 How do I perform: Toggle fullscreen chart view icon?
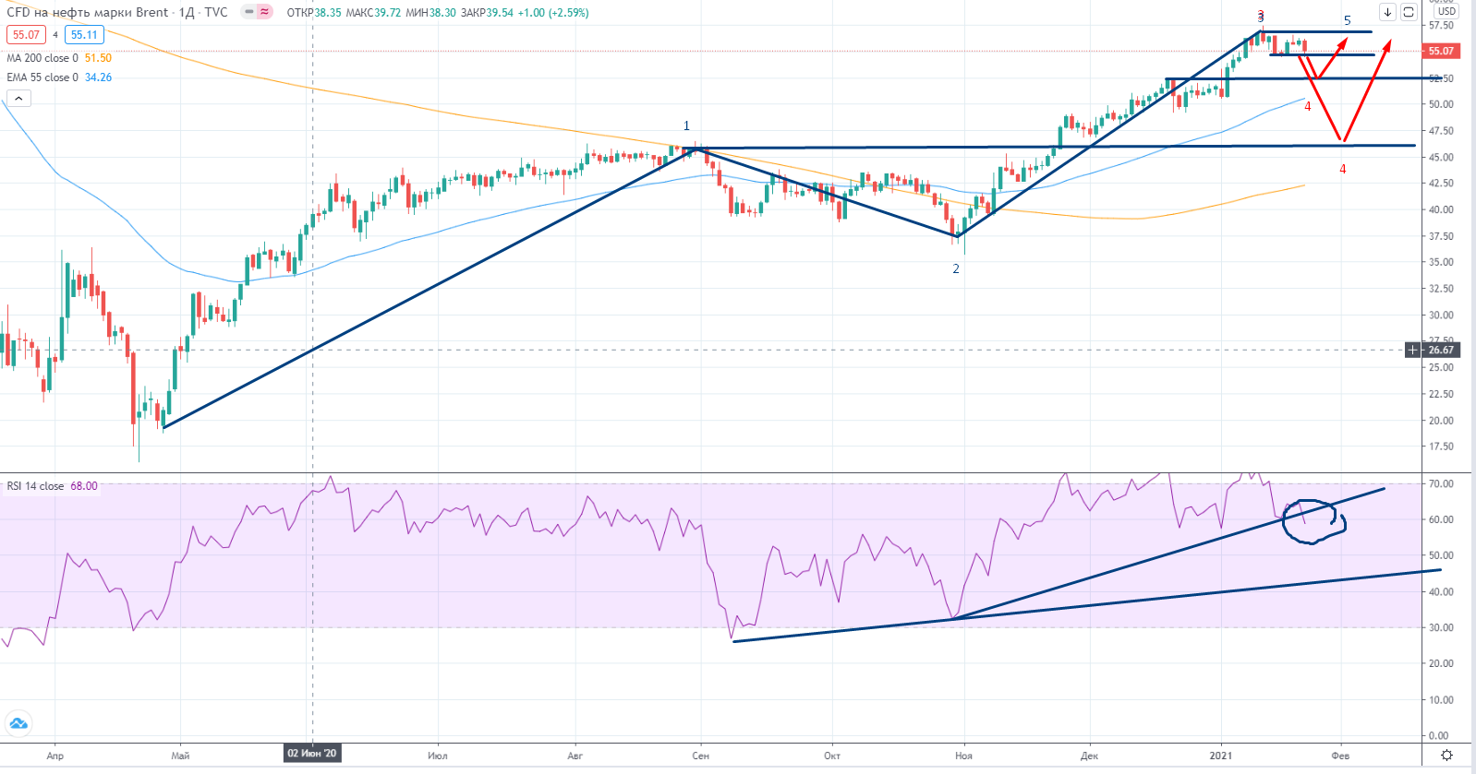(x=1409, y=12)
